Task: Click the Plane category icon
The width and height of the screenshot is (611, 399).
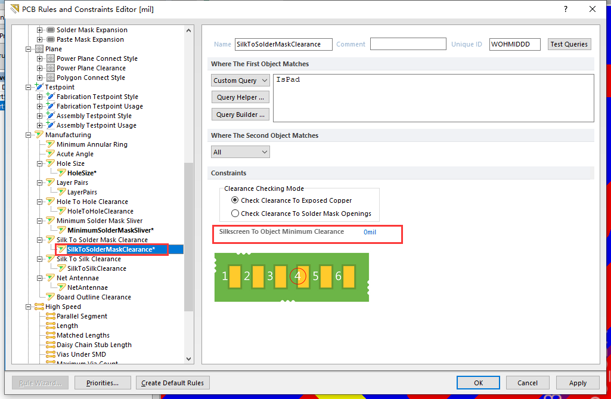Action: 39,49
